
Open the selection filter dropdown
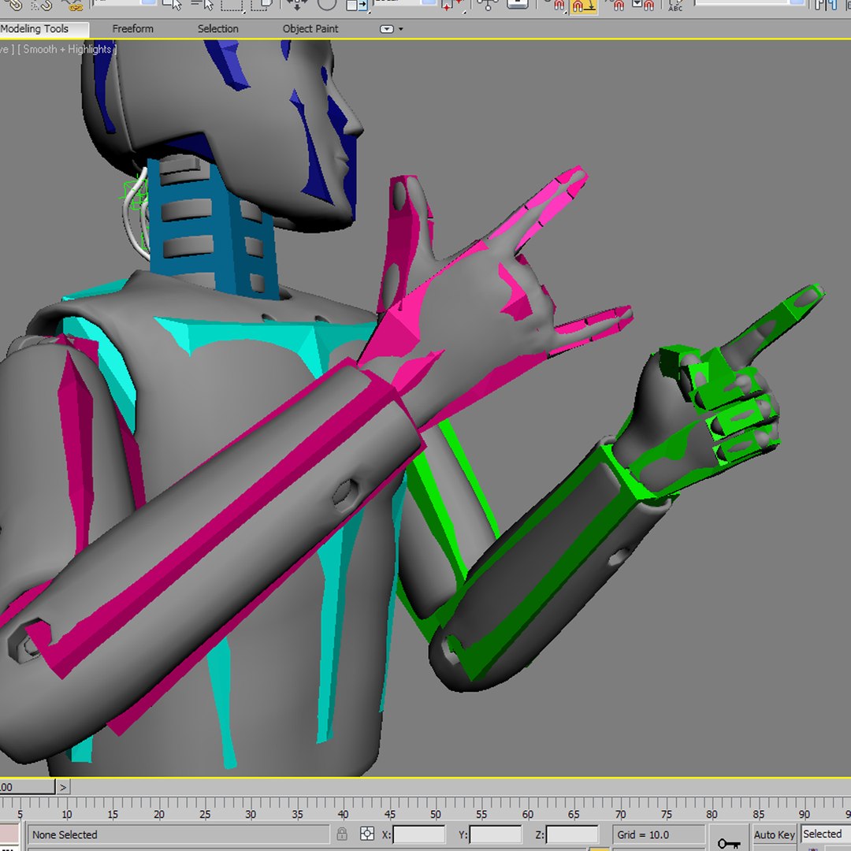click(124, 2)
